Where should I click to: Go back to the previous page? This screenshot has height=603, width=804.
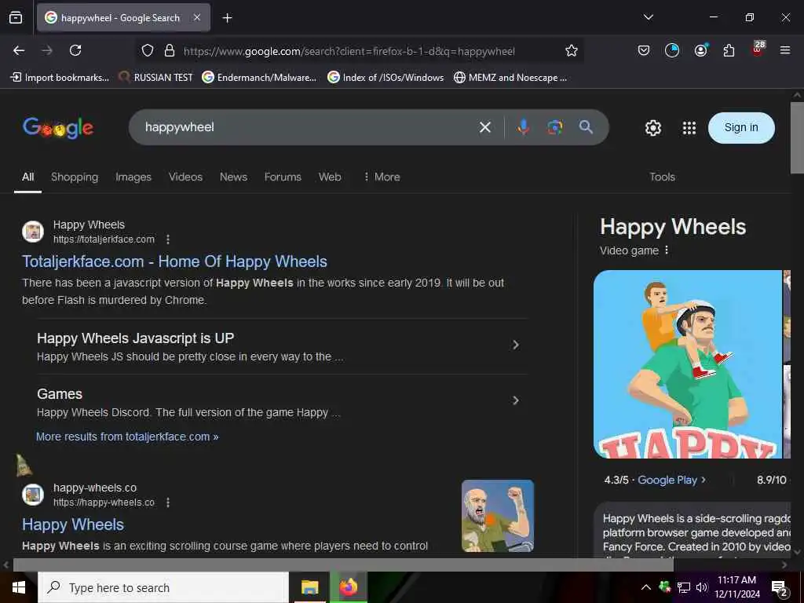click(19, 50)
